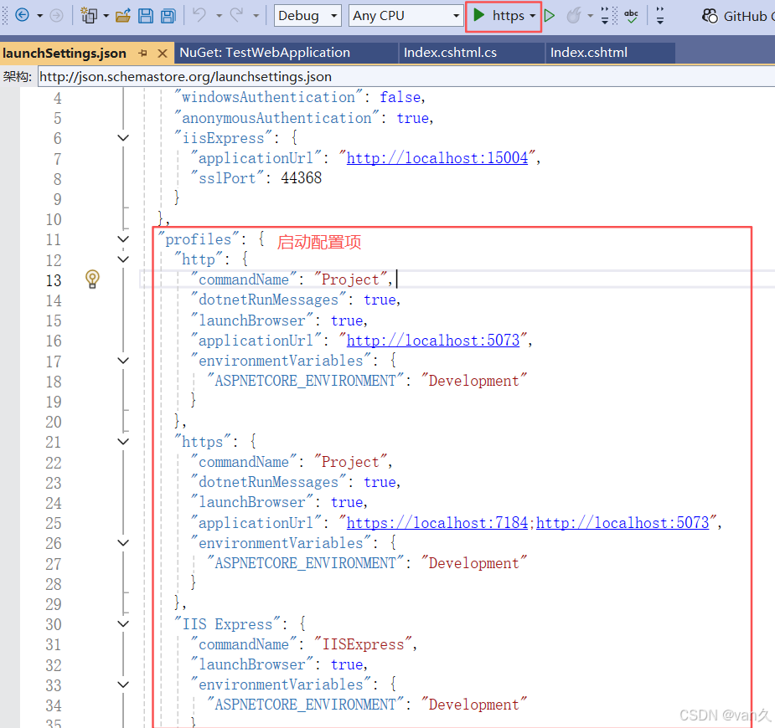
Task: Open the Debug configuration dropdown
Action: (x=307, y=16)
